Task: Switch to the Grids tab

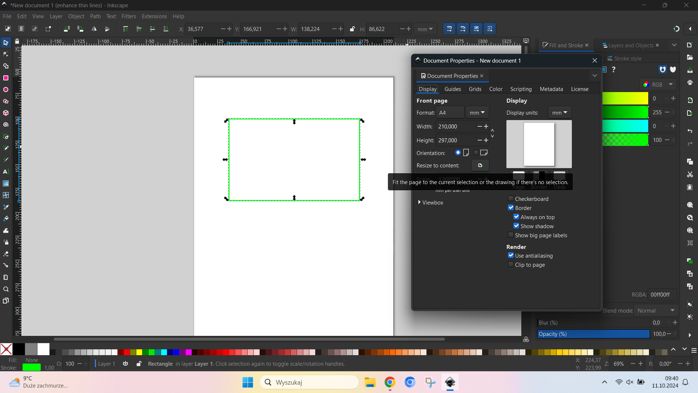Action: [x=475, y=89]
